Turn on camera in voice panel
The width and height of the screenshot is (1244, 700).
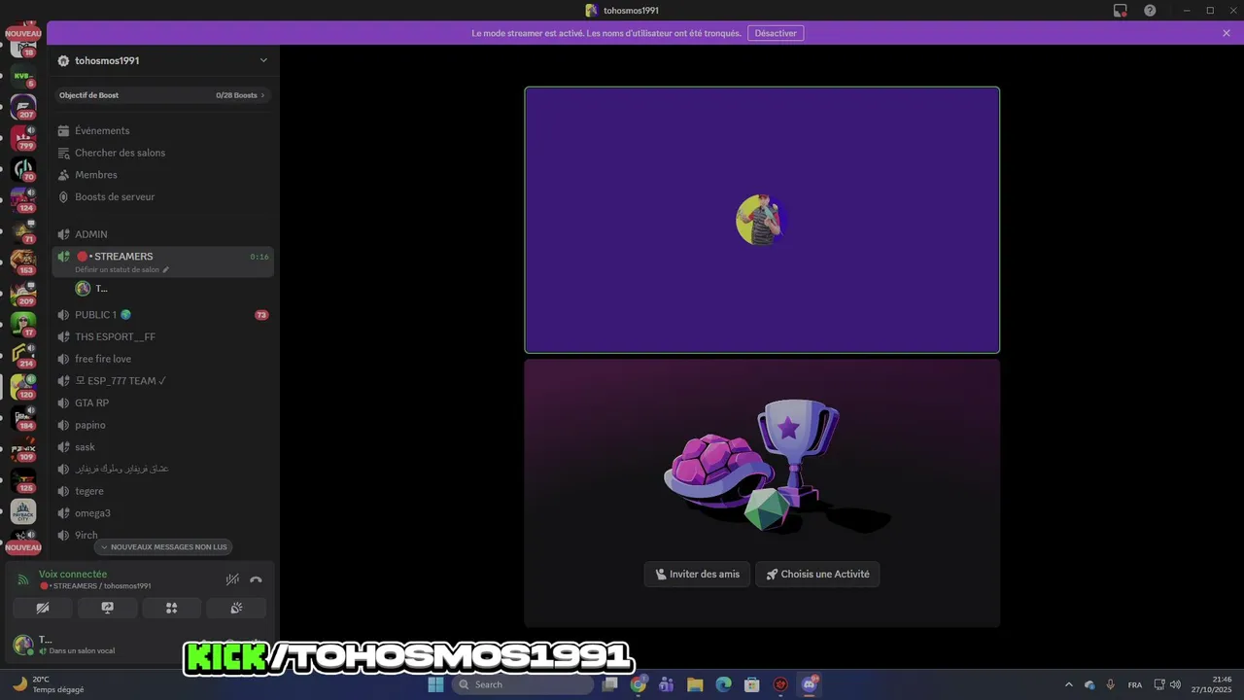pos(43,608)
